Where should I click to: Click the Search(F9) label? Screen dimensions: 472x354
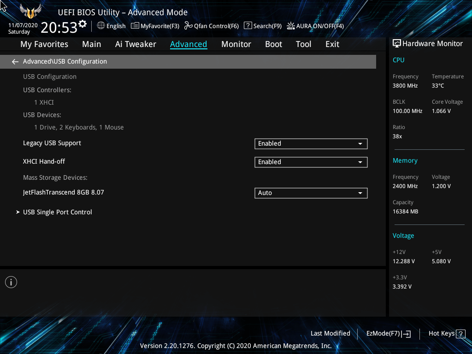click(x=267, y=26)
